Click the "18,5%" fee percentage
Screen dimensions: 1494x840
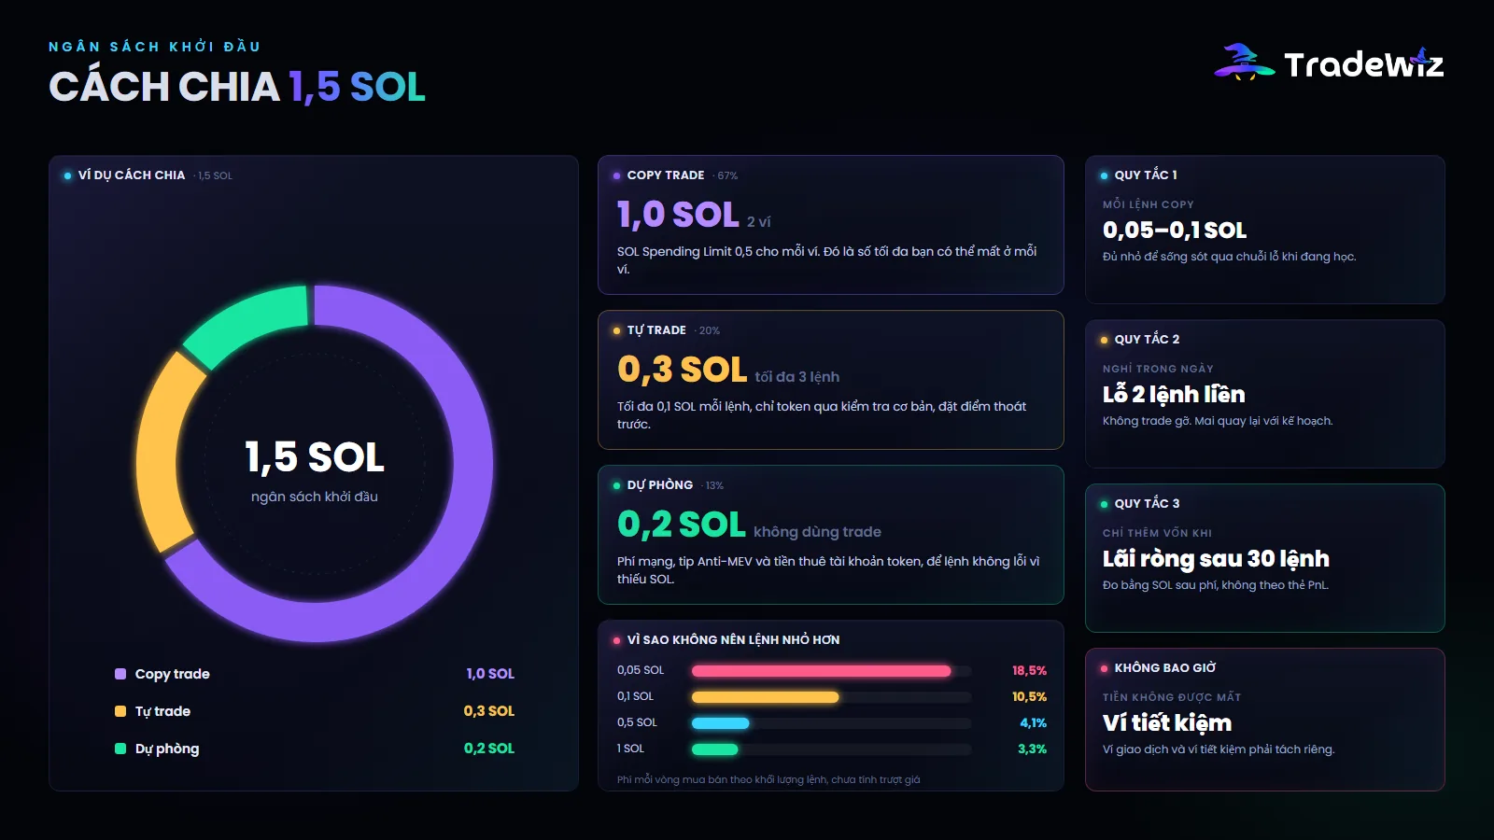click(x=1029, y=670)
